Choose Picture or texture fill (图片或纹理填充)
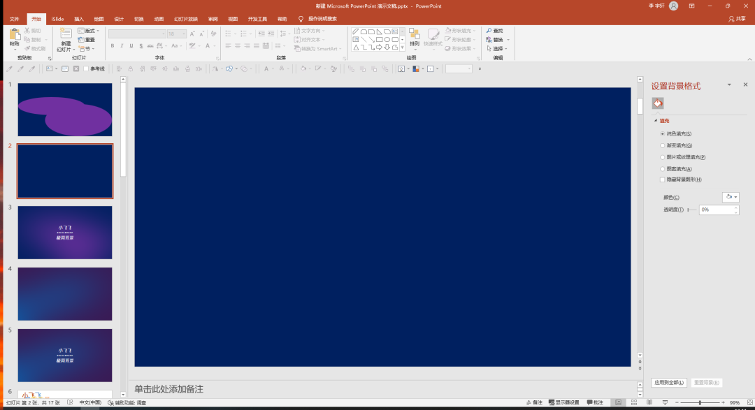 683,157
